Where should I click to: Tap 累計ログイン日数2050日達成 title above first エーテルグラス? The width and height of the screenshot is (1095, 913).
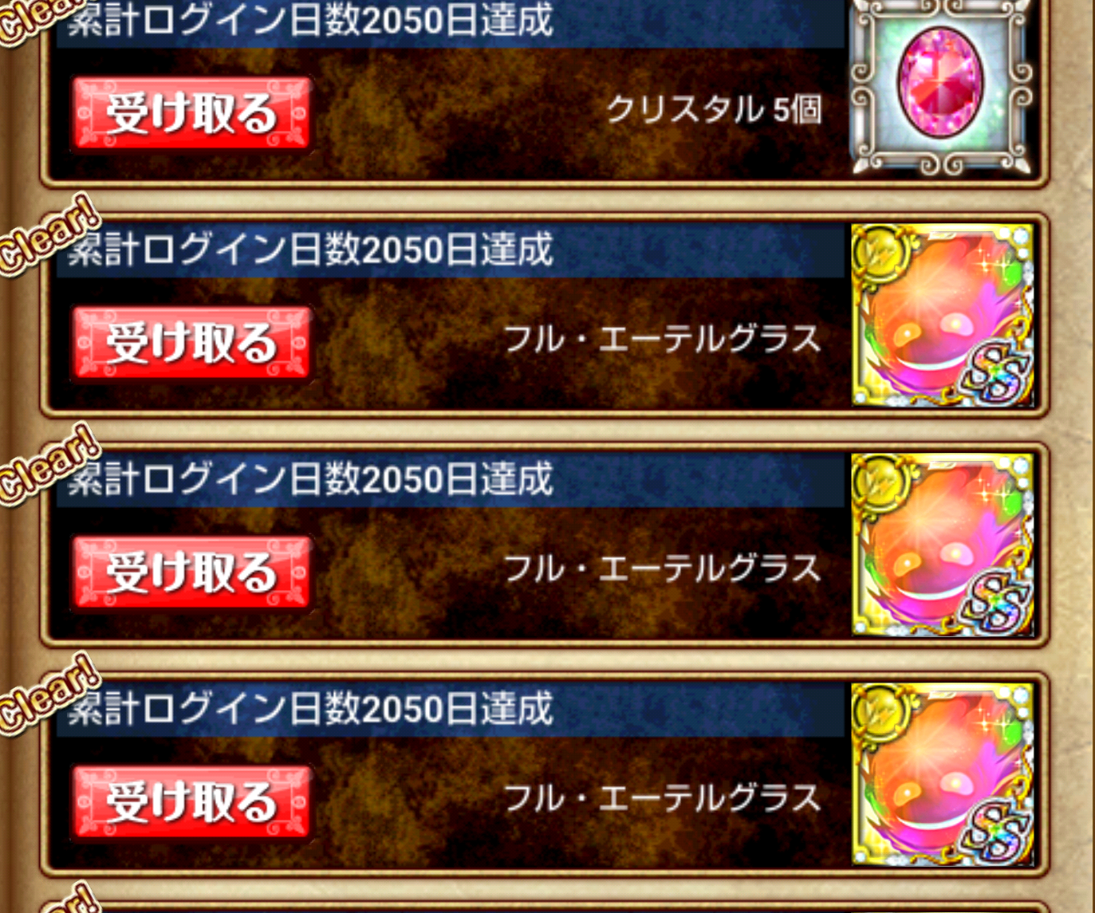point(310,250)
